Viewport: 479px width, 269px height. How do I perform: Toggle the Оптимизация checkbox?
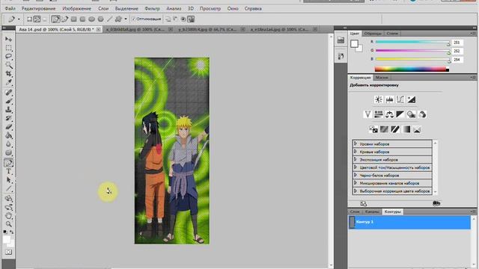133,19
